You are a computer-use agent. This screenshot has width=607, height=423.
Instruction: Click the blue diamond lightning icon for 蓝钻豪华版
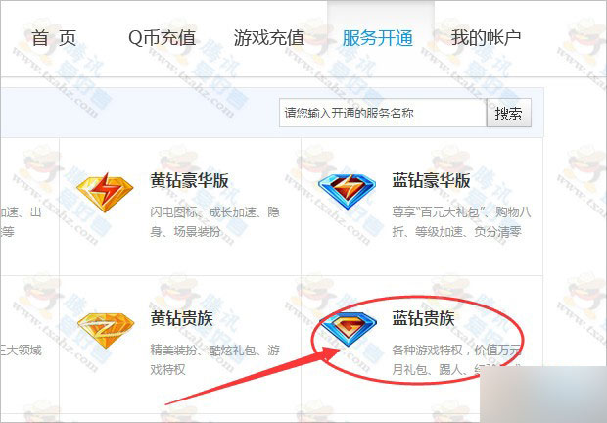(x=347, y=191)
